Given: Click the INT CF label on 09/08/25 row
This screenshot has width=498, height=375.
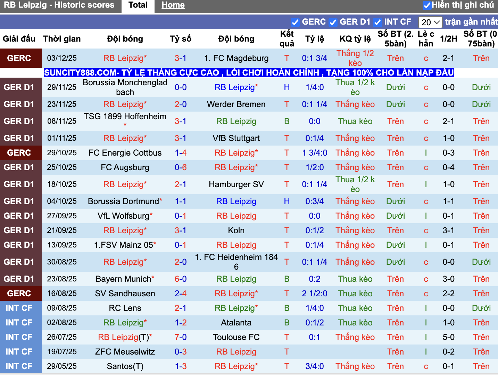Looking at the screenshot, I should (x=19, y=308).
